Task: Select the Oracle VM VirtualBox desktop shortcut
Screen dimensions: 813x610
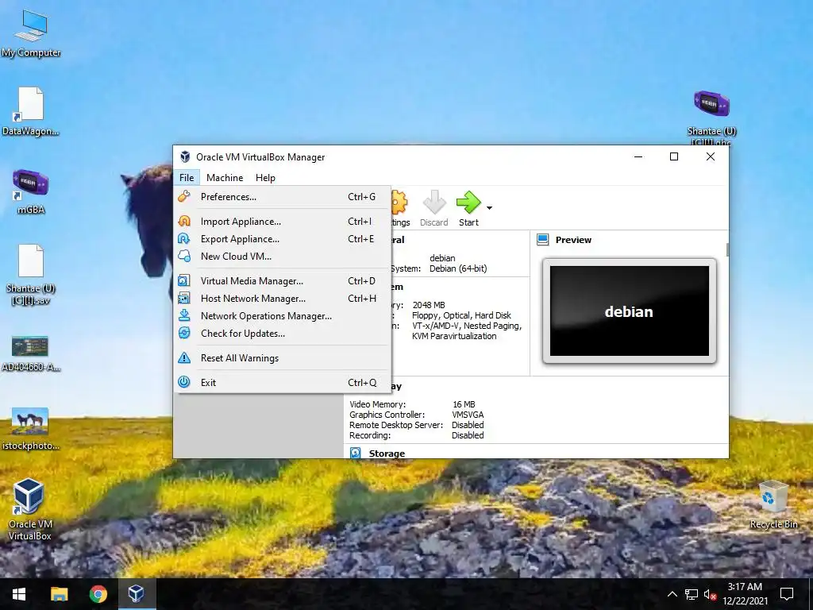Action: (x=29, y=509)
